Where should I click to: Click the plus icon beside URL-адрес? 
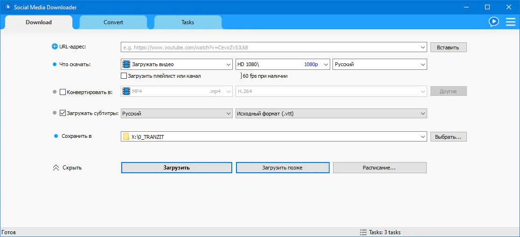click(x=55, y=47)
